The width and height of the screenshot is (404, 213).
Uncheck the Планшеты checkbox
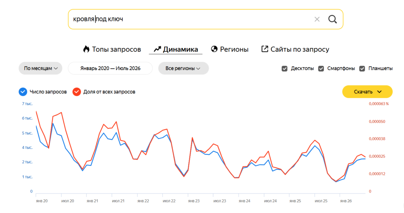[x=362, y=69]
